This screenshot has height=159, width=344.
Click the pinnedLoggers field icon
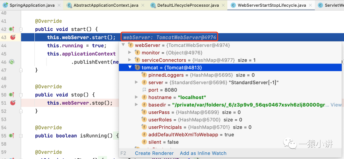(144, 75)
